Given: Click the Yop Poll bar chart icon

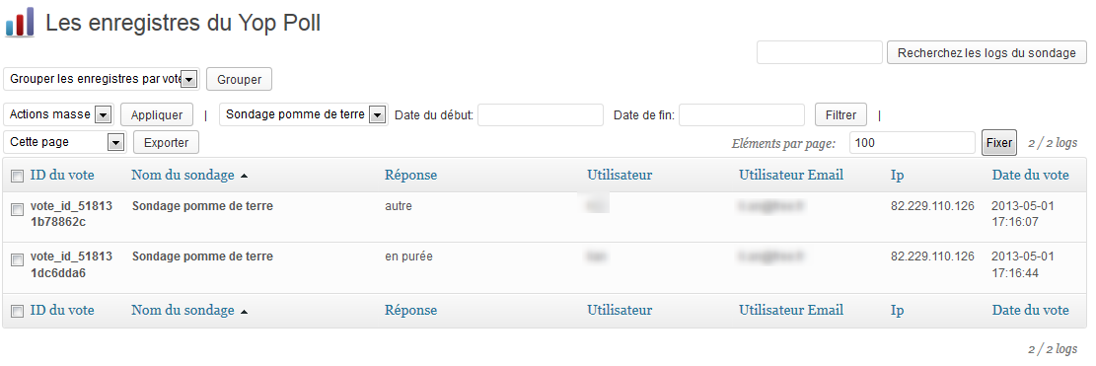Looking at the screenshot, I should tap(19, 23).
